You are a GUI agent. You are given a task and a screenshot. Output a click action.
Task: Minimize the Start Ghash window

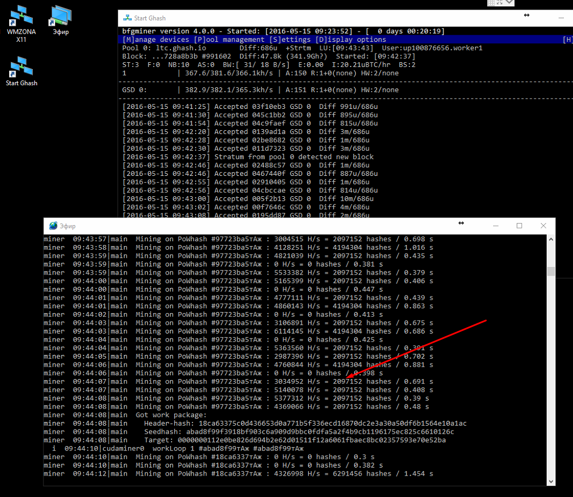[x=560, y=18]
